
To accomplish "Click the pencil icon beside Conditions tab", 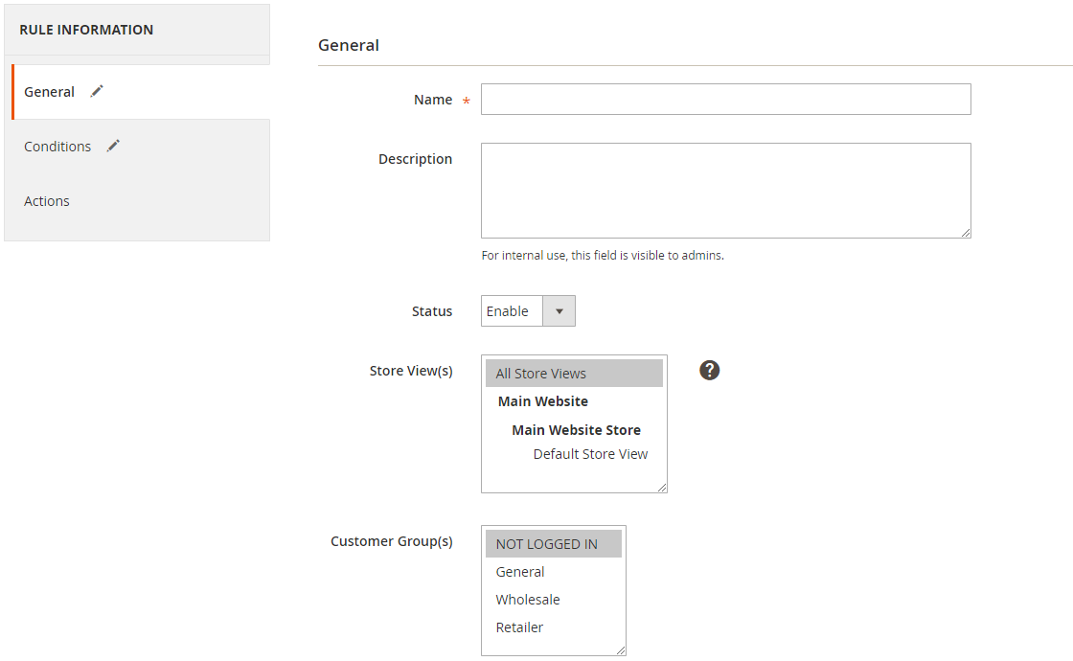I will click(x=113, y=146).
